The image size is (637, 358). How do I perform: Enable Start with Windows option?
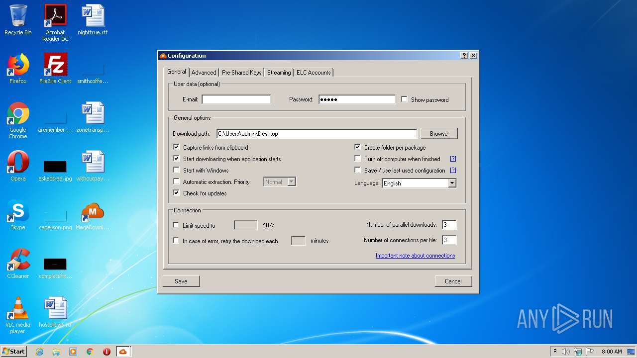pyautogui.click(x=176, y=170)
